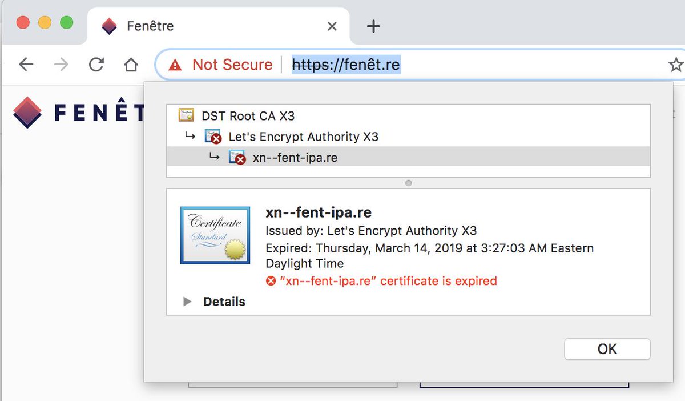Viewport: 685px width, 401px height.
Task: Click the red macOS close window button
Action: point(23,23)
